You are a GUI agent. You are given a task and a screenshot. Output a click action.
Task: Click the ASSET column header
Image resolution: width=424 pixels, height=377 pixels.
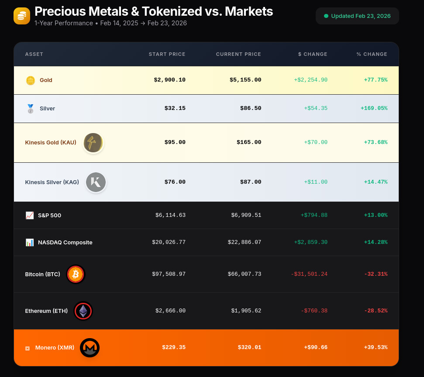tap(34, 54)
